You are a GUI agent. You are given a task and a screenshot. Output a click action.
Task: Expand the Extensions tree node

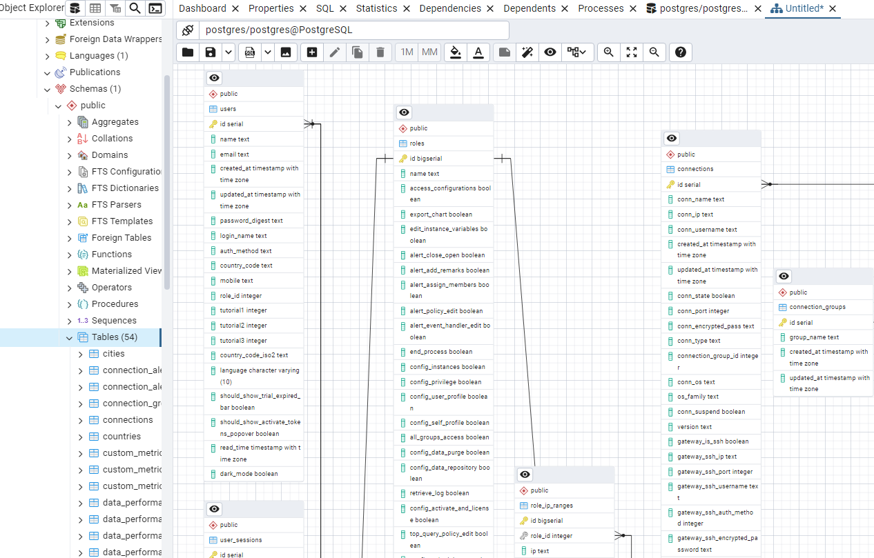[x=48, y=23]
